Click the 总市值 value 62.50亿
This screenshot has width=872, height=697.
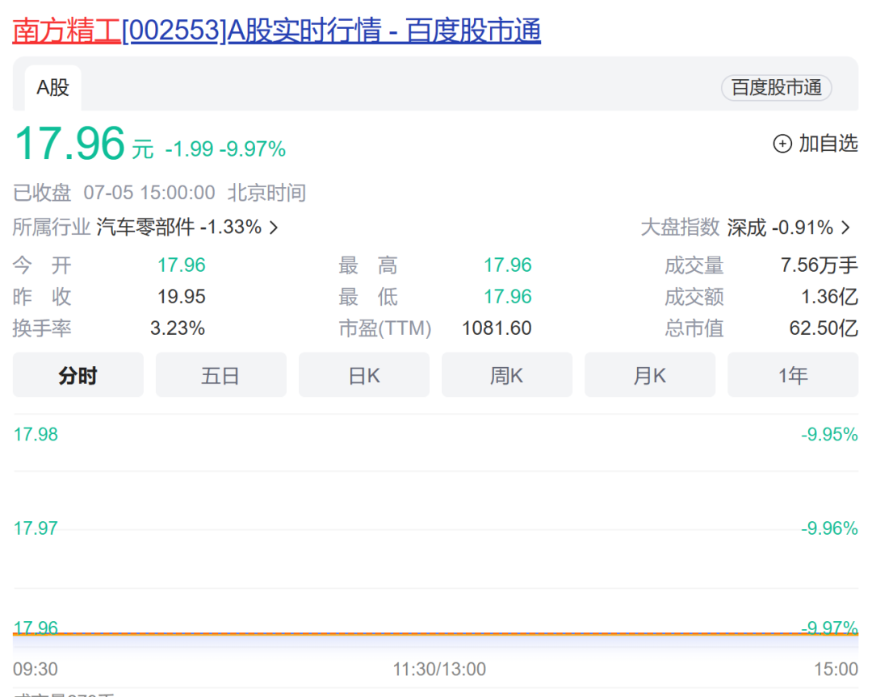click(x=824, y=328)
